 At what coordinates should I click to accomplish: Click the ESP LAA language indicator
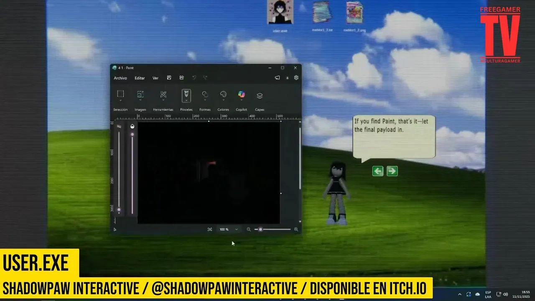pos(488,294)
